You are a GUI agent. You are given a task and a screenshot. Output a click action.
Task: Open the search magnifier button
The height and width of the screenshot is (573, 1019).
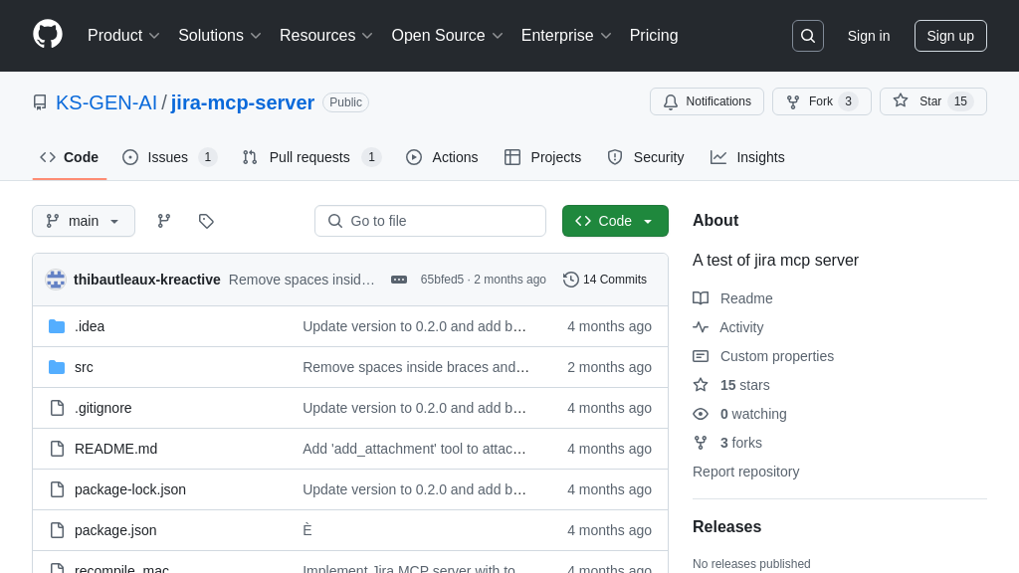pyautogui.click(x=807, y=36)
